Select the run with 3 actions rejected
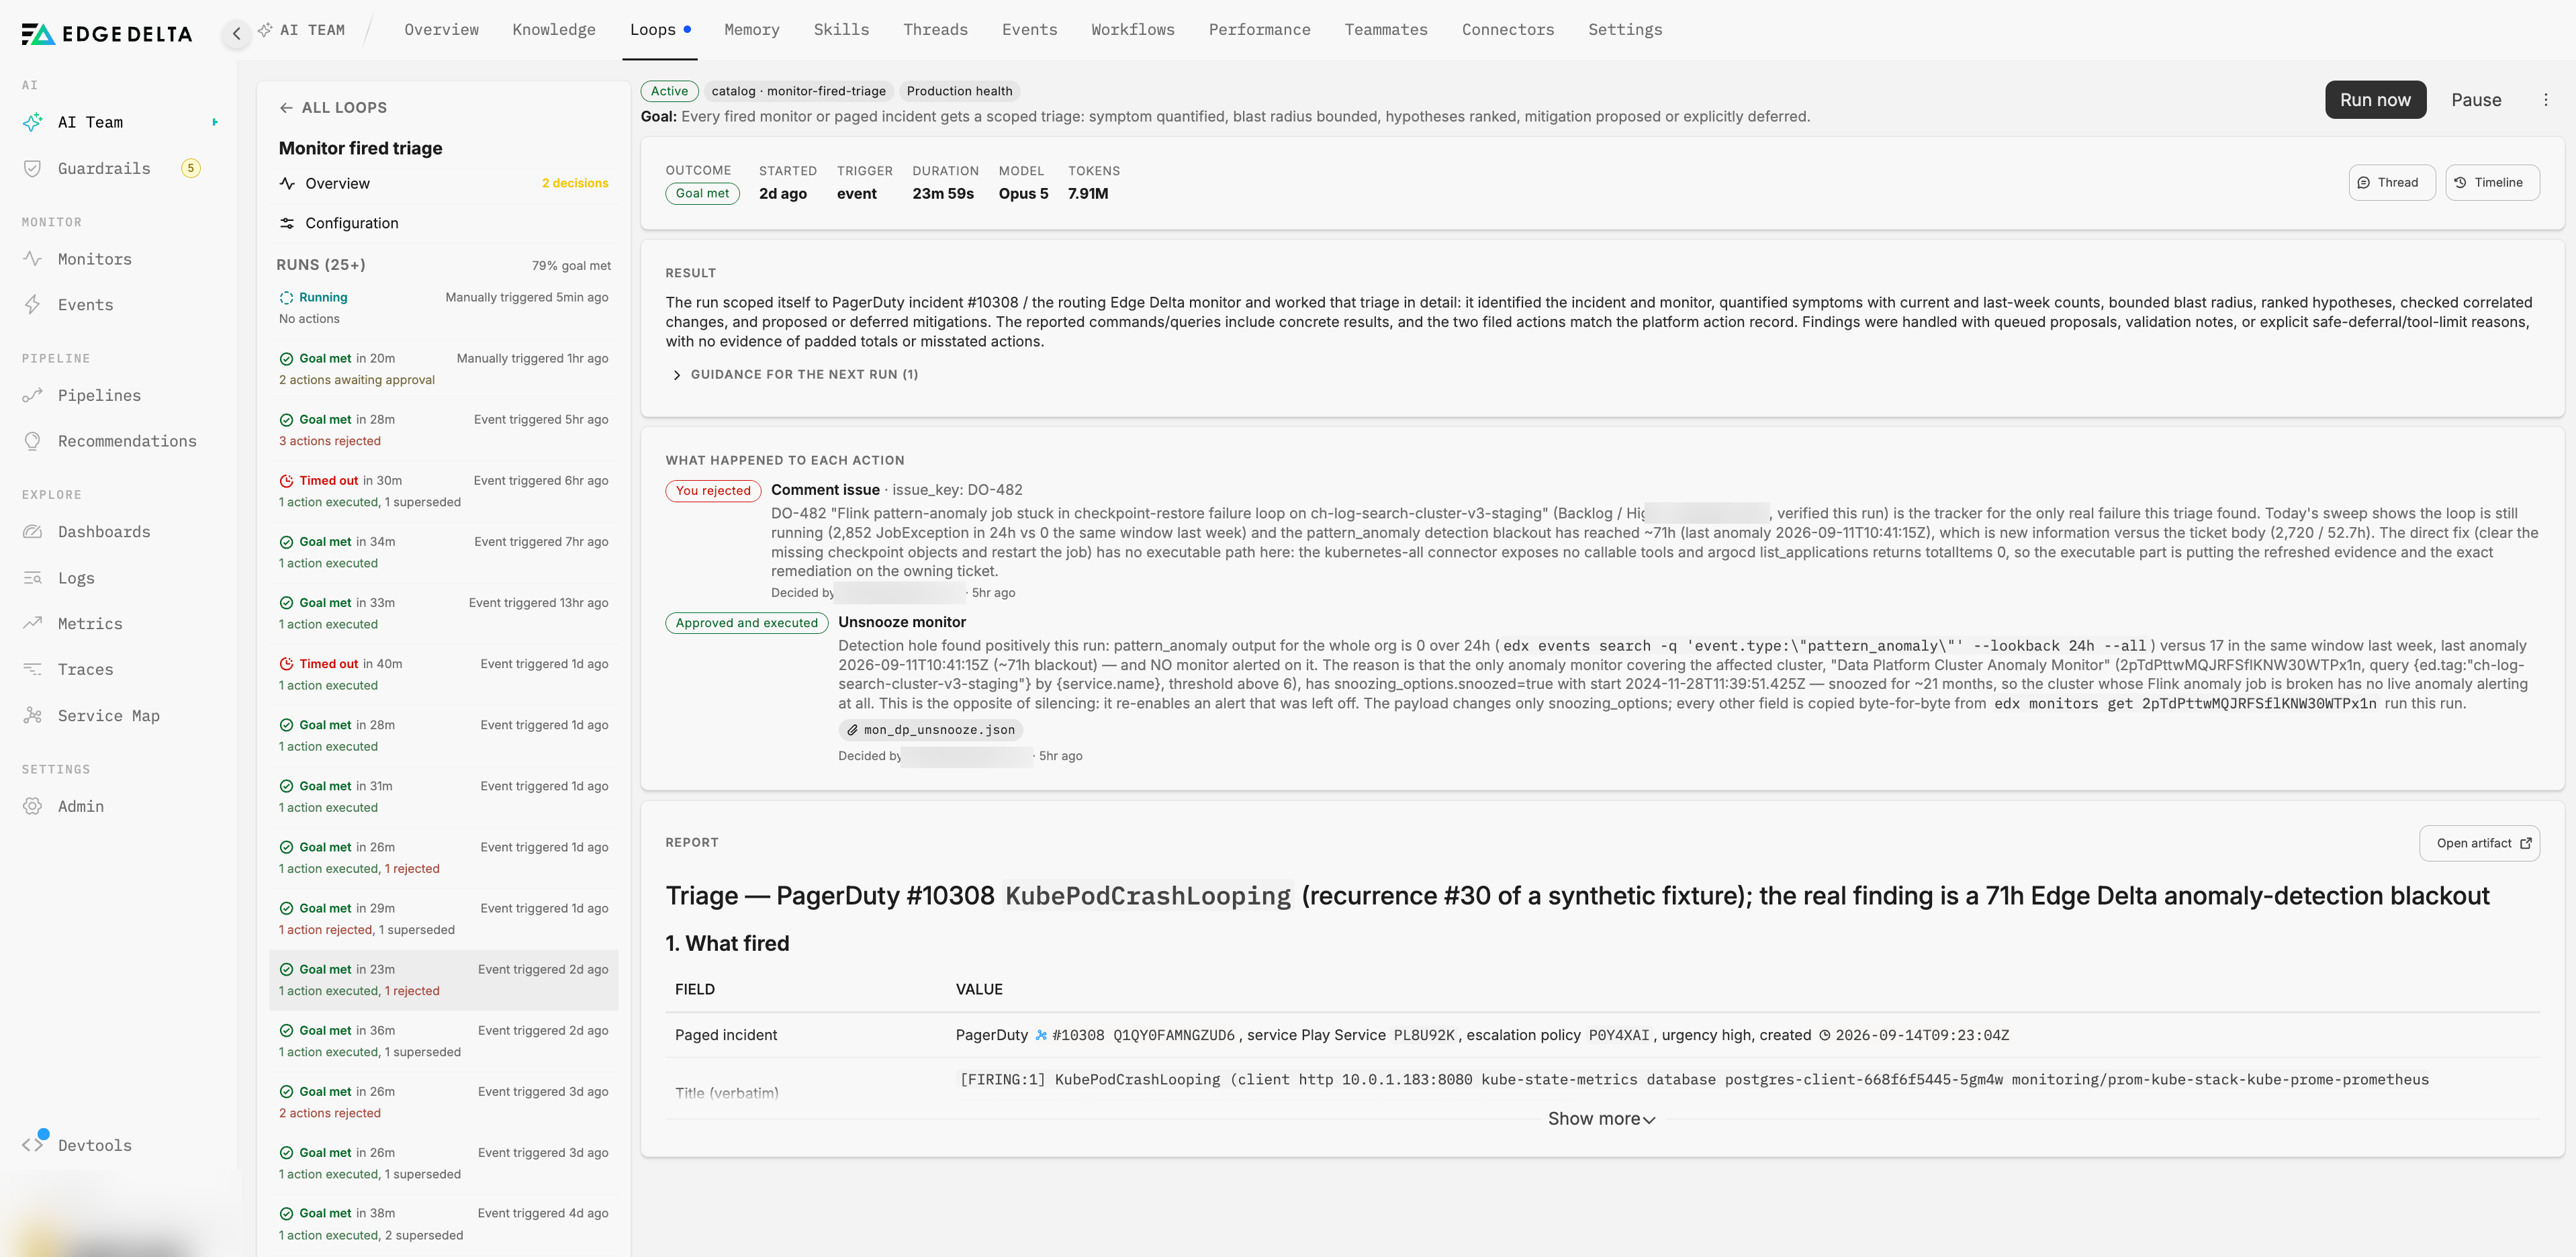 coord(443,430)
